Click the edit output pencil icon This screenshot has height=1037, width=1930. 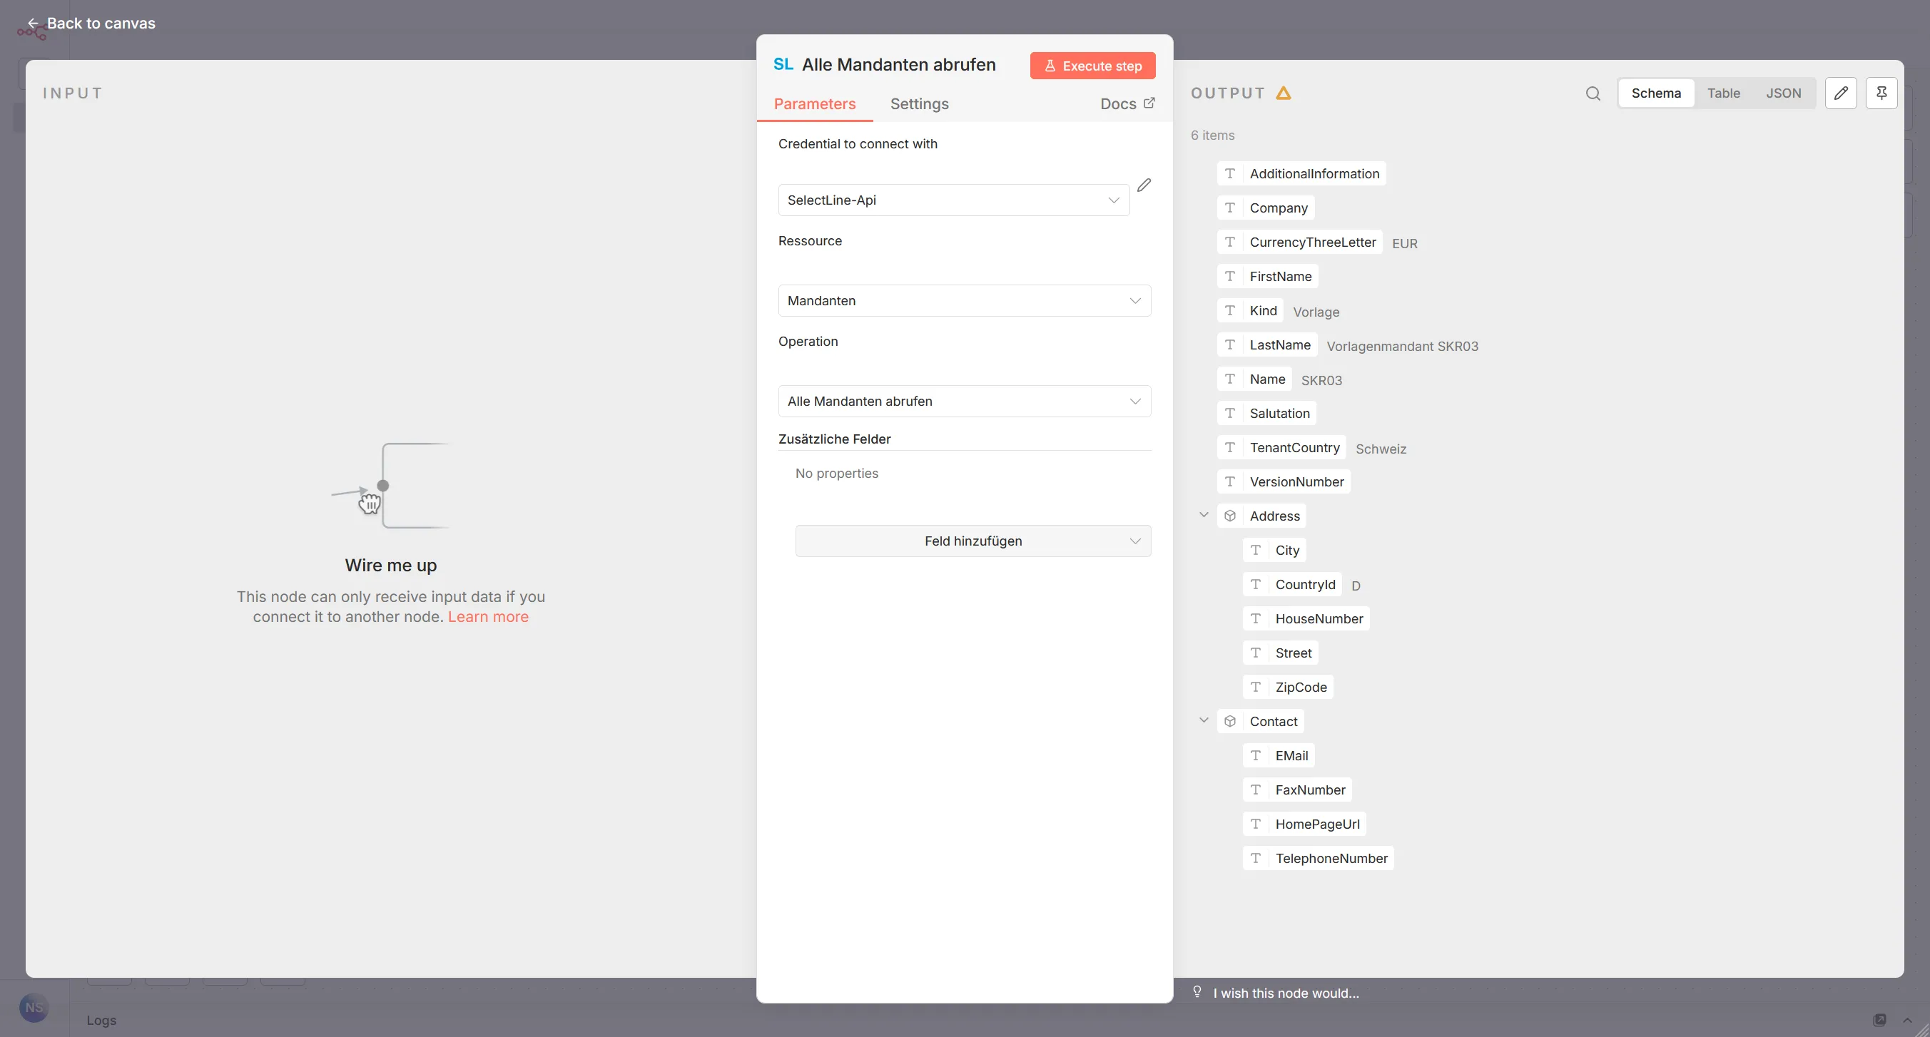tap(1841, 93)
